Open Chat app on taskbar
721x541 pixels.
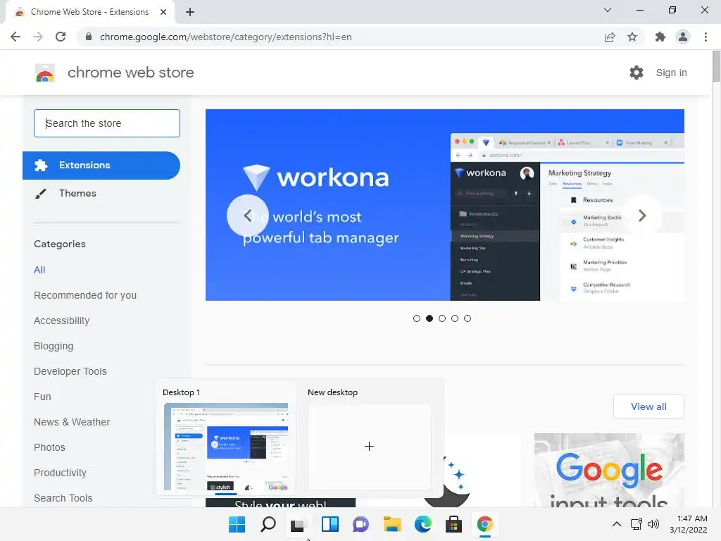point(360,524)
